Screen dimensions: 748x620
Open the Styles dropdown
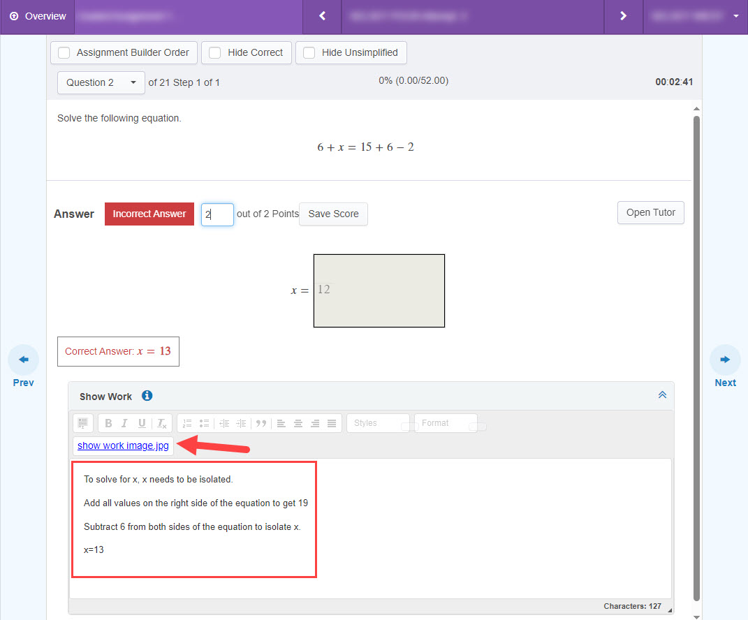(x=377, y=423)
